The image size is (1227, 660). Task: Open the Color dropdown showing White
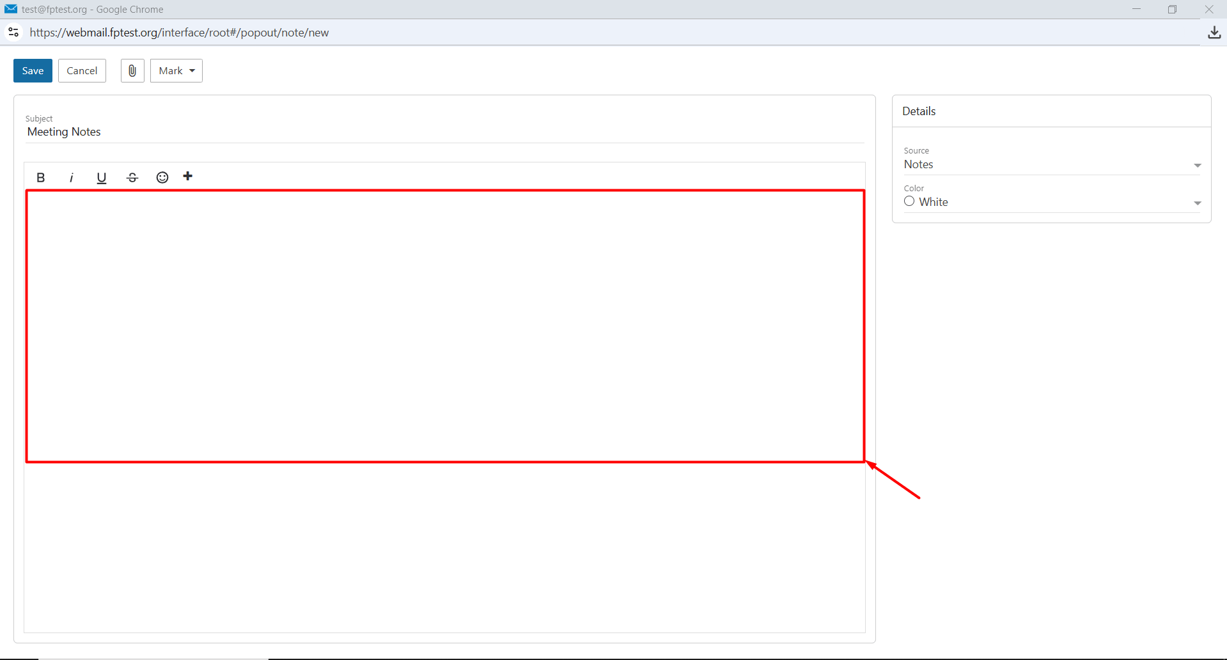[x=1052, y=202]
